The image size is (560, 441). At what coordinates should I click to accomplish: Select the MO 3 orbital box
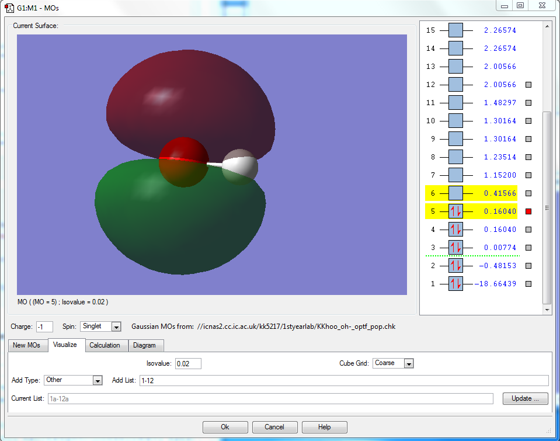tap(455, 248)
